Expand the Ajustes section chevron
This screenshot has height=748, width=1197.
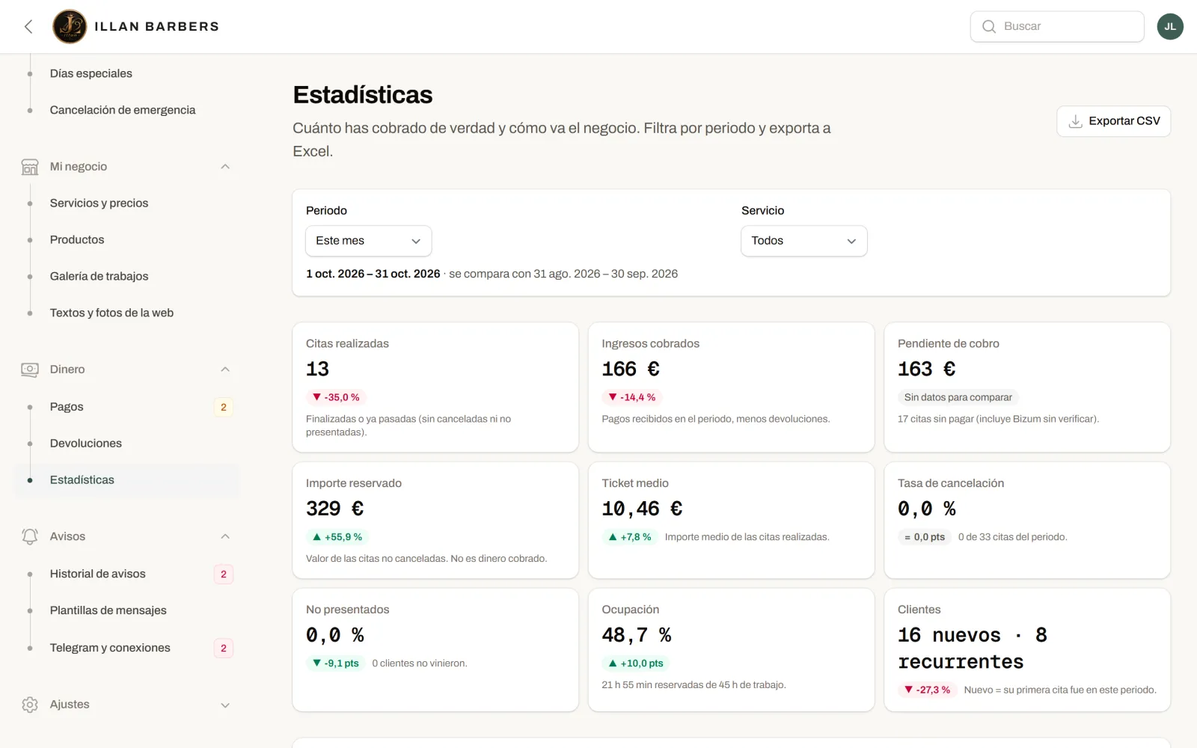[x=225, y=705]
